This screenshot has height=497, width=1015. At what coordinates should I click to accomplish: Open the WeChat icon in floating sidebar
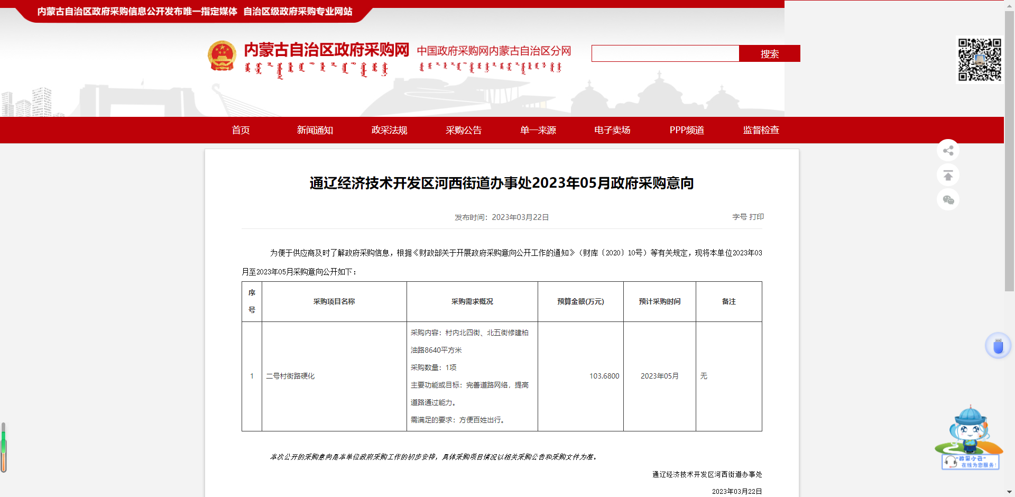948,200
